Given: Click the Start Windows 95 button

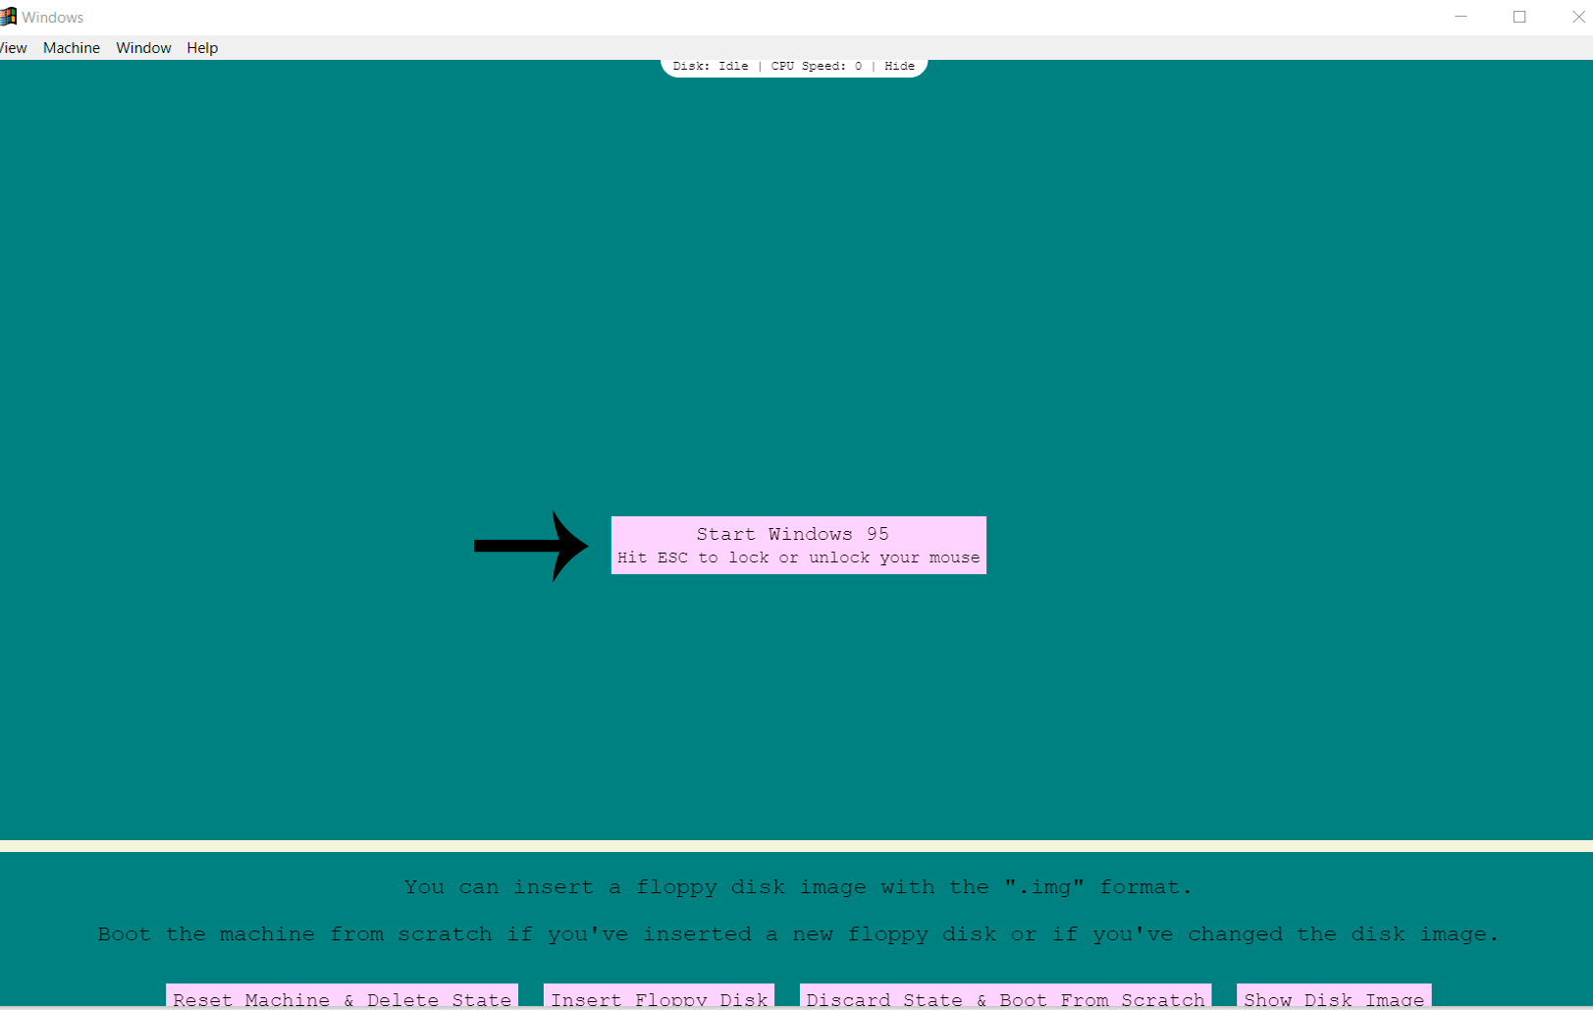Looking at the screenshot, I should tap(798, 545).
